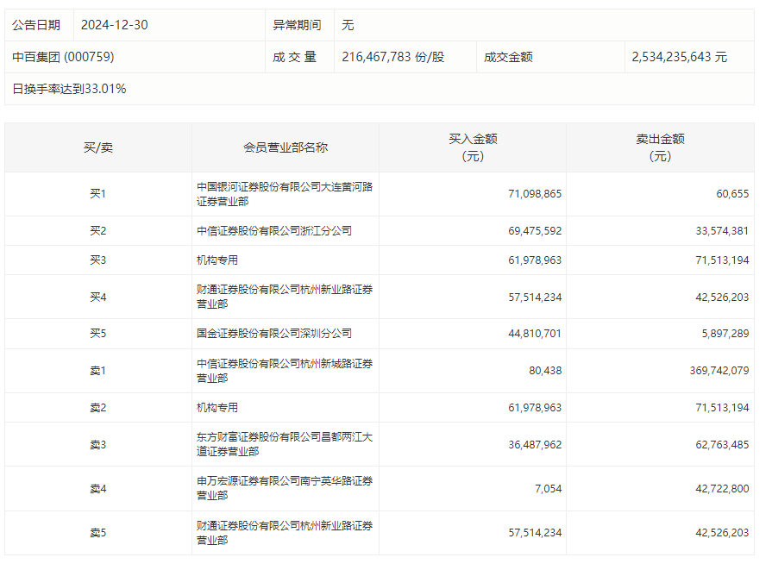
Task: Open the 中百集团 (000759) stock name
Action: pyautogui.click(x=63, y=57)
